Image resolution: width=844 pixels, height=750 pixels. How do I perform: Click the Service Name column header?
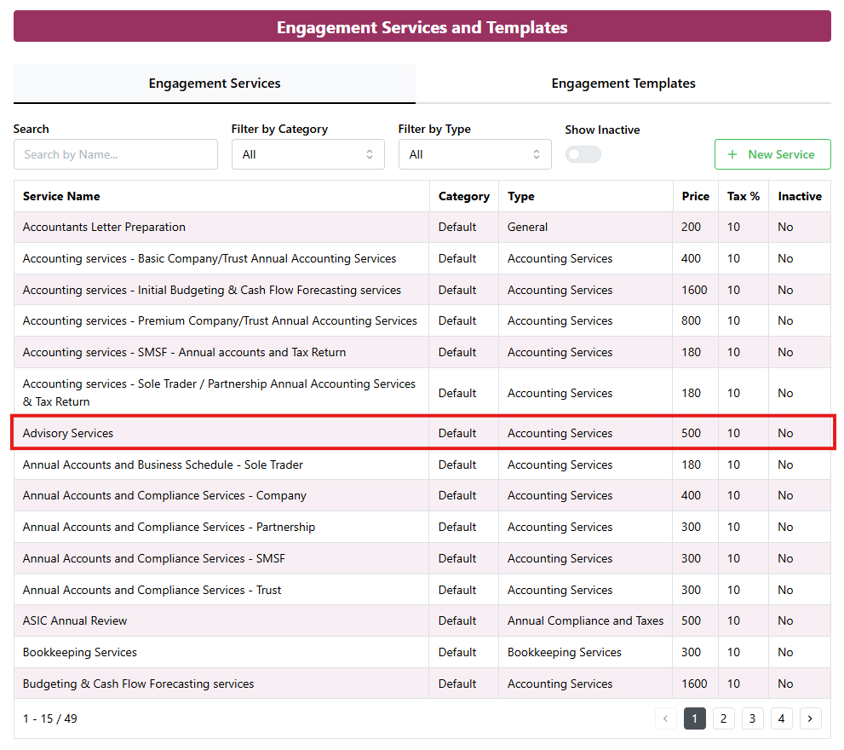61,196
